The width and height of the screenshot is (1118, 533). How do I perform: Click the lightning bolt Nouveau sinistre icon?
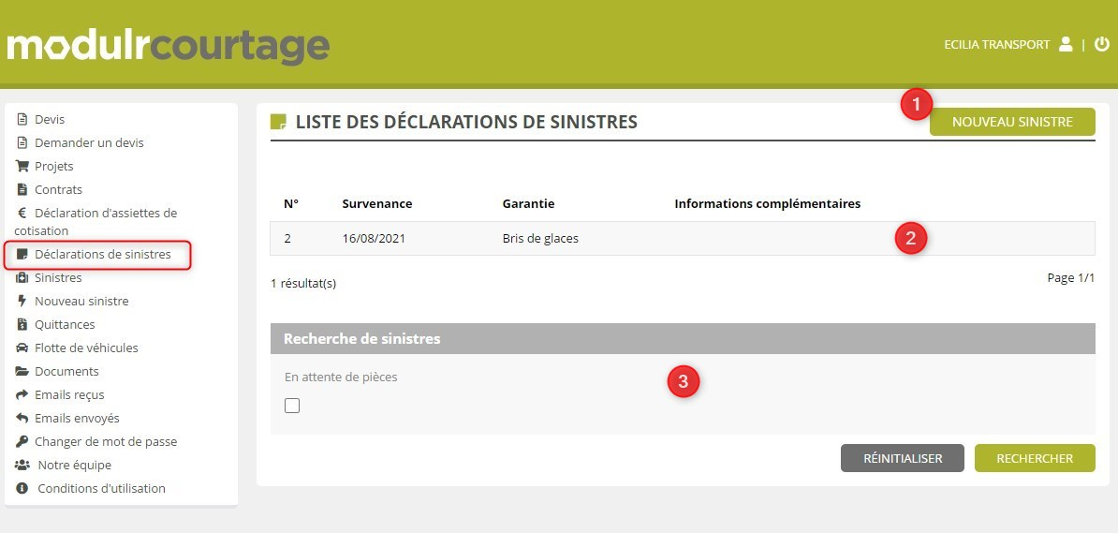22,302
